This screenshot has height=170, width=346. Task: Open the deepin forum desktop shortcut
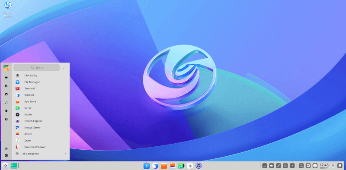(8, 9)
